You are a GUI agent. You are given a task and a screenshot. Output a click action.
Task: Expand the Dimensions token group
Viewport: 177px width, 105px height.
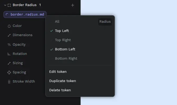23,35
